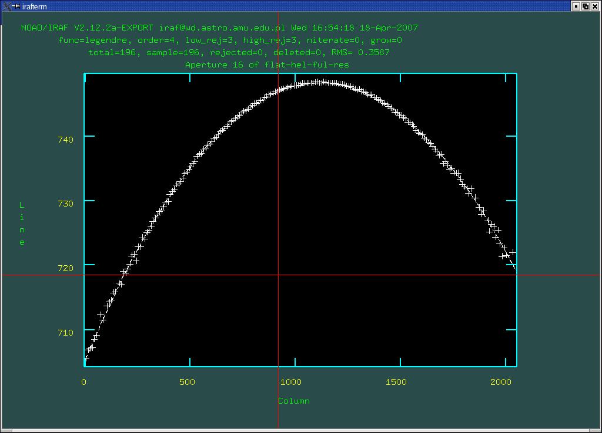Click the 'Aperture 16 of flat-hel-ful-res' title
The image size is (602, 433).
(x=267, y=65)
